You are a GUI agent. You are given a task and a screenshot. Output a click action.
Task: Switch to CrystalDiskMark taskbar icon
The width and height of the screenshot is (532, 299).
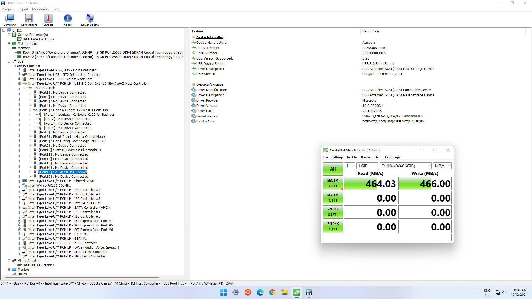[296, 292]
